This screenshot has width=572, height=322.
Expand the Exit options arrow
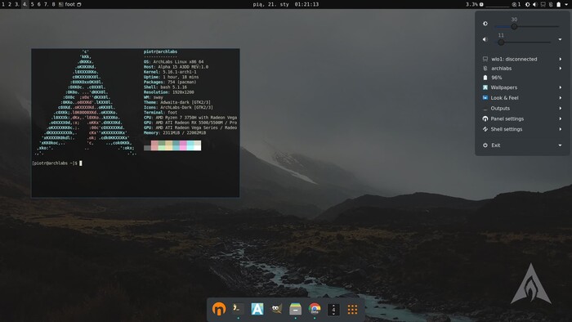560,145
